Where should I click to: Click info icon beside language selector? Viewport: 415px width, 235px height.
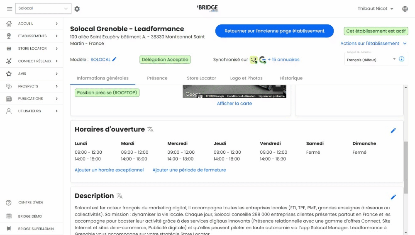pos(401,59)
